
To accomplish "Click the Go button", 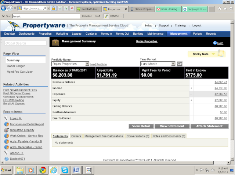I will point(180,64).
